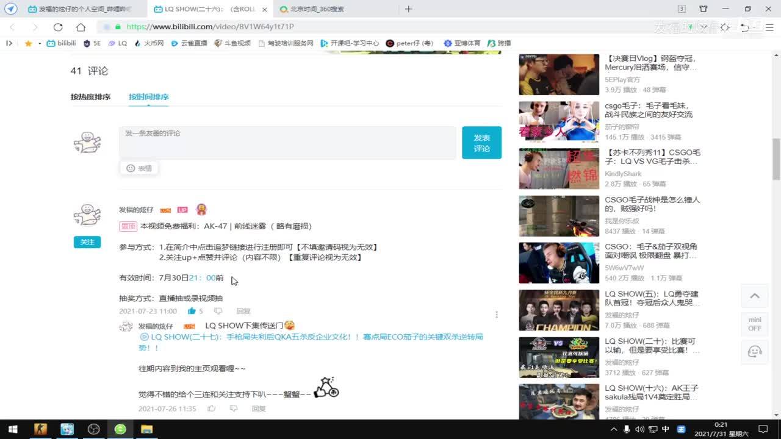This screenshot has width=781, height=439.
Task: Go back to the previous page
Action: pyautogui.click(x=12, y=27)
